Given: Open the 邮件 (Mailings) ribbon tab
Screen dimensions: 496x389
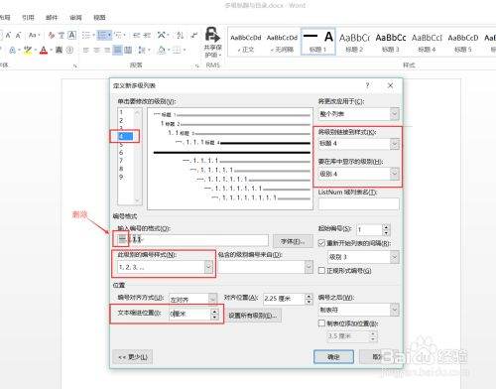Looking at the screenshot, I should [x=52, y=18].
